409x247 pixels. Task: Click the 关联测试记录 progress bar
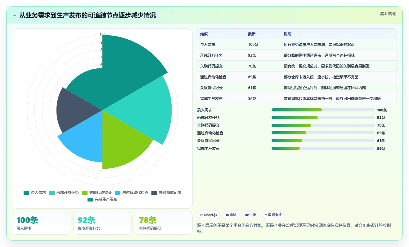coord(323,141)
